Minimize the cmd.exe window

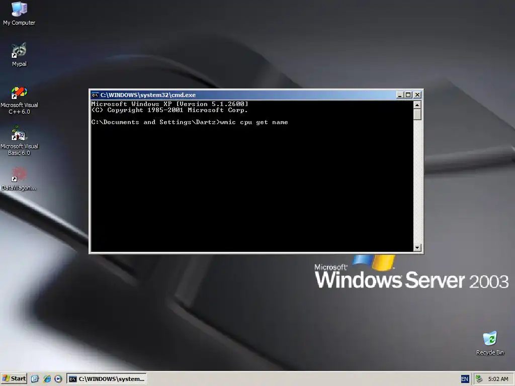click(x=400, y=95)
